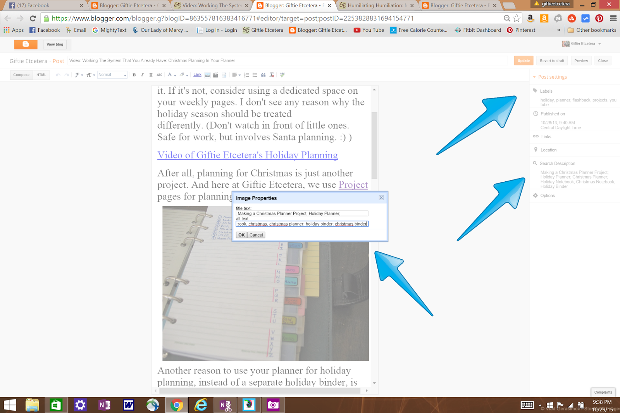Insert an image into the post

pos(207,75)
